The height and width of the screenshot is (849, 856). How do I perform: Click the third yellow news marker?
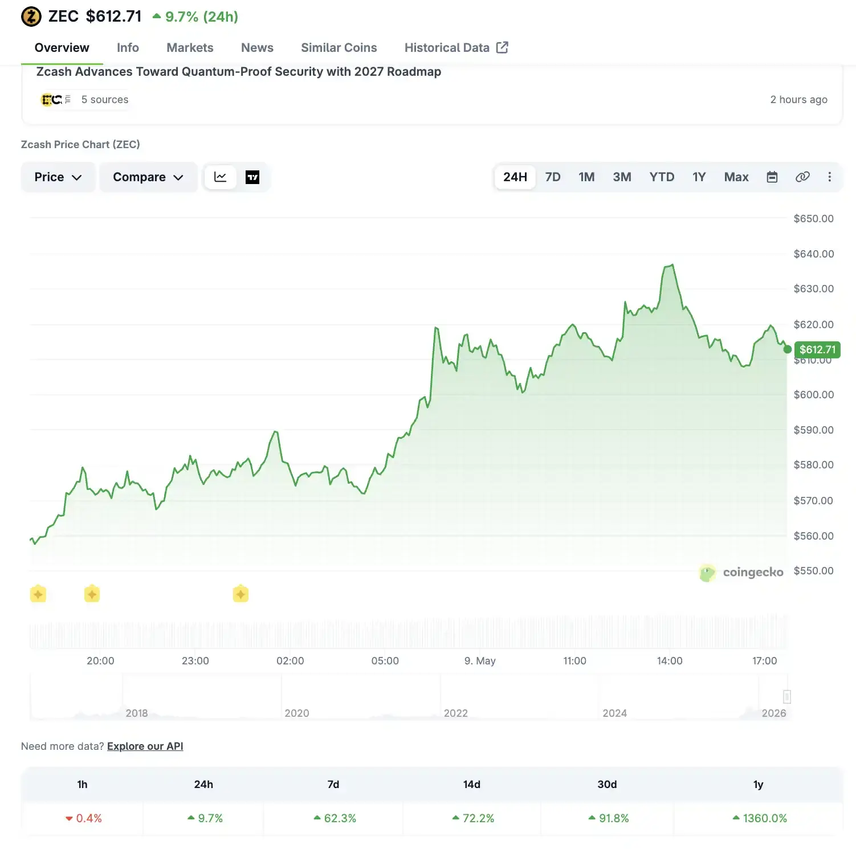pos(241,594)
